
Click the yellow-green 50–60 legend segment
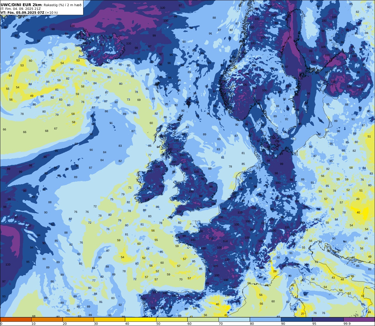172,320
